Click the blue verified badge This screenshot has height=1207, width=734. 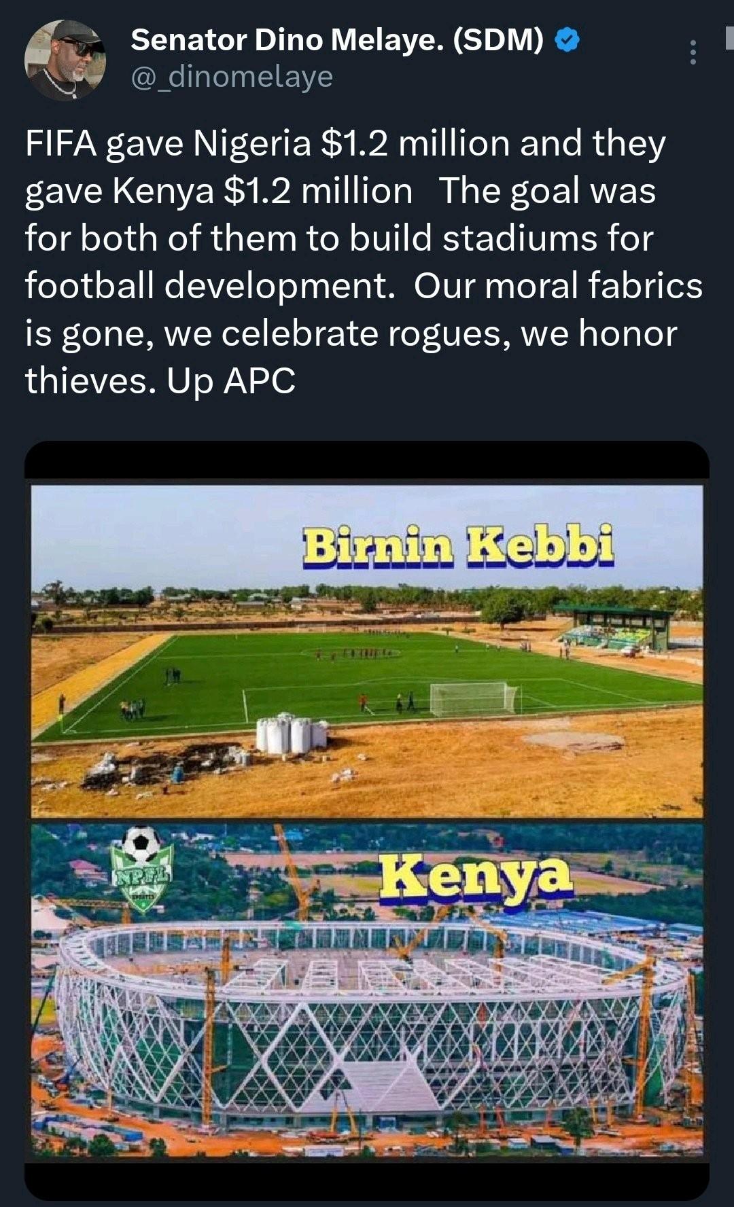(567, 41)
